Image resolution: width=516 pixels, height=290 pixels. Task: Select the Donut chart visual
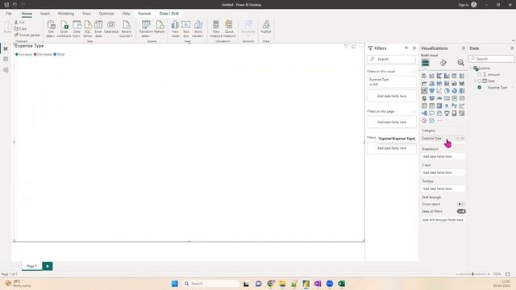pyautogui.click(x=455, y=91)
